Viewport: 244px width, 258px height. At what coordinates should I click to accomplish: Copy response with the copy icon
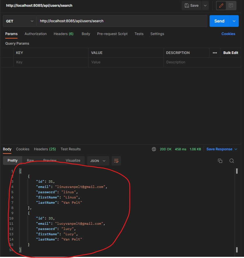click(220, 161)
